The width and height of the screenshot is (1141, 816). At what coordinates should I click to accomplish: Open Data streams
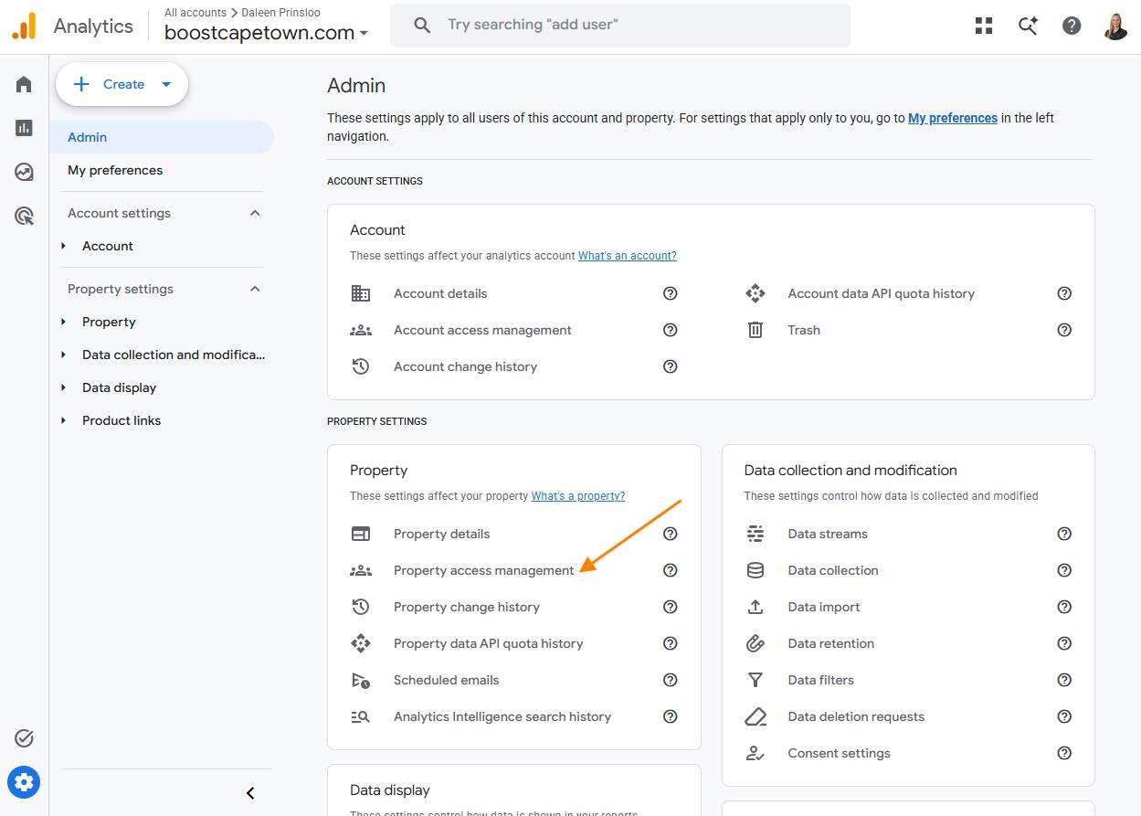828,534
